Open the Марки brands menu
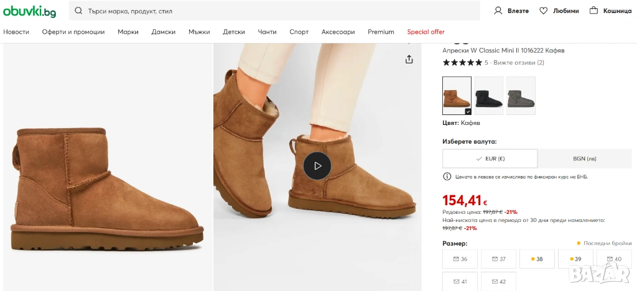 click(128, 32)
